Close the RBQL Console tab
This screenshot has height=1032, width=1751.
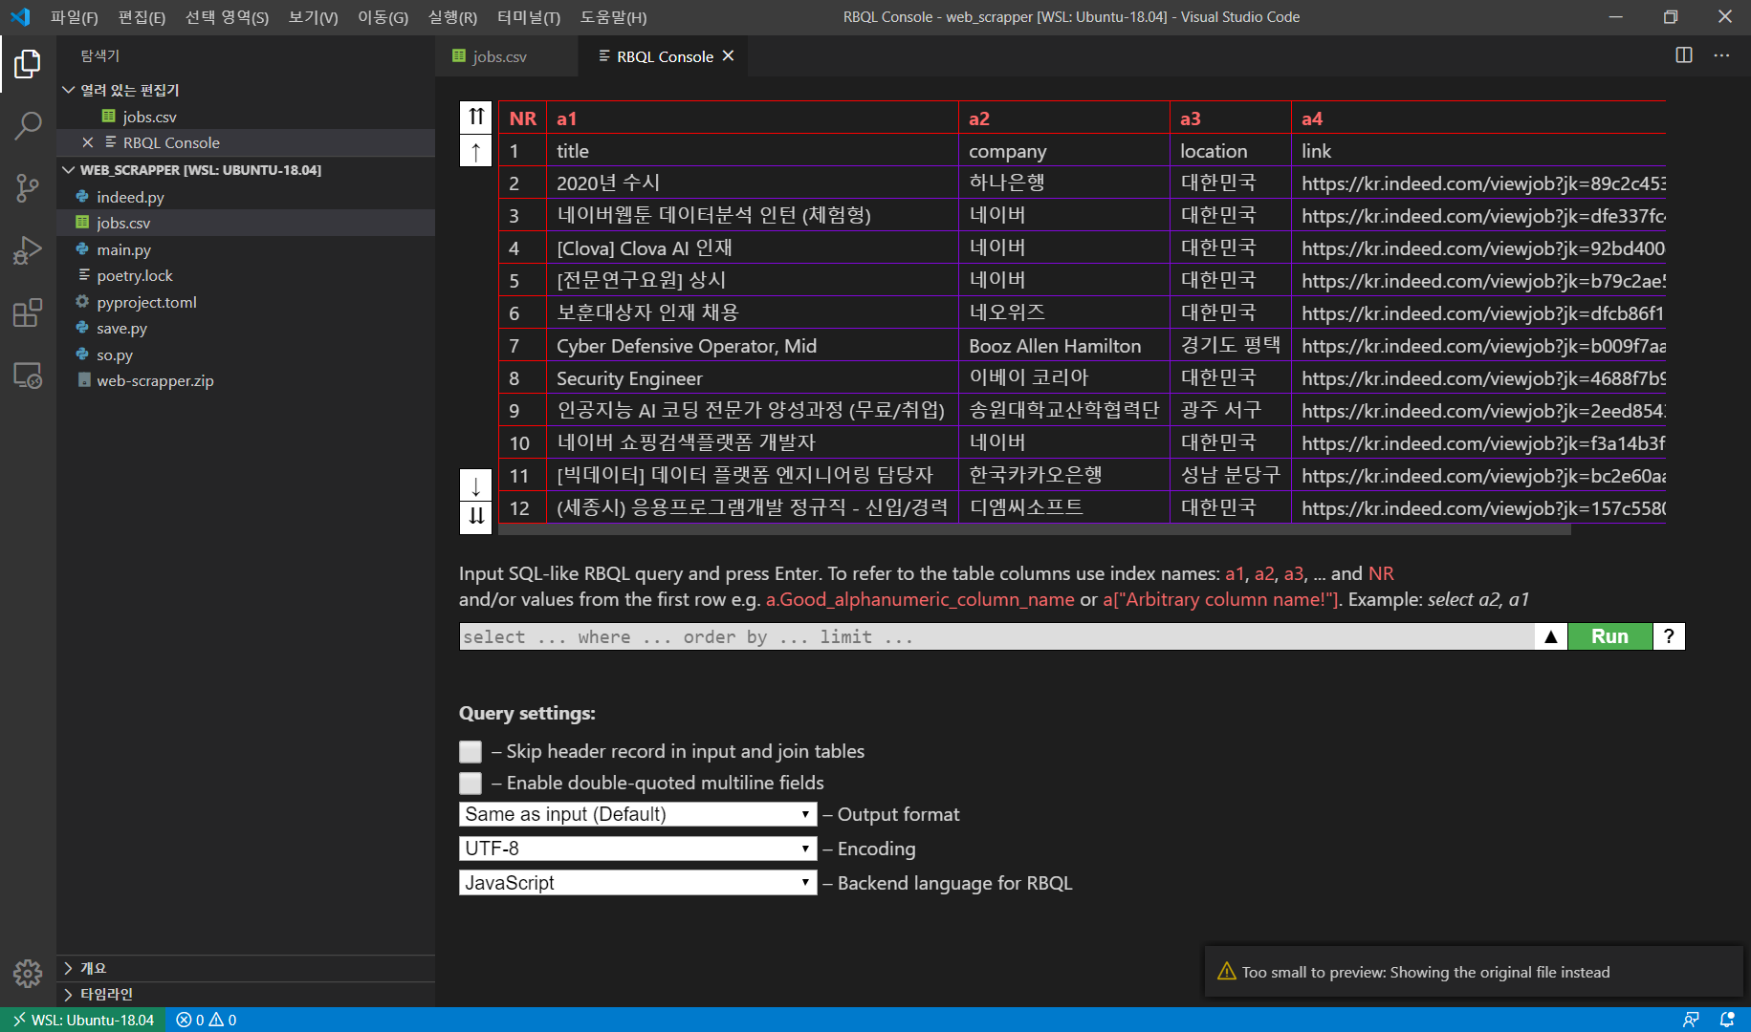pos(729,56)
